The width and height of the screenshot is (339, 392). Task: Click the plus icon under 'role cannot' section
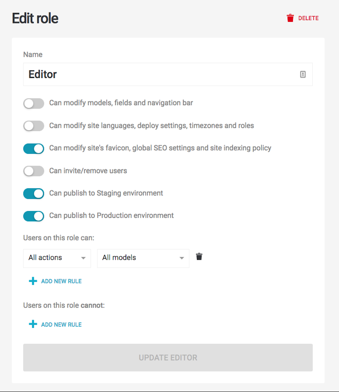(33, 324)
